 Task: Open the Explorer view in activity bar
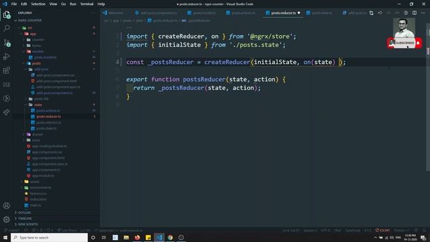coord(7,14)
